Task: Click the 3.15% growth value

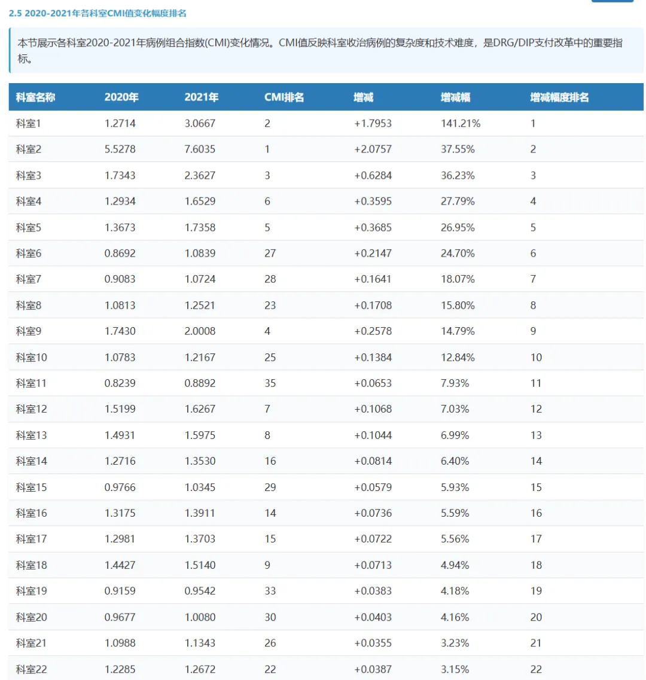Action: (x=455, y=669)
